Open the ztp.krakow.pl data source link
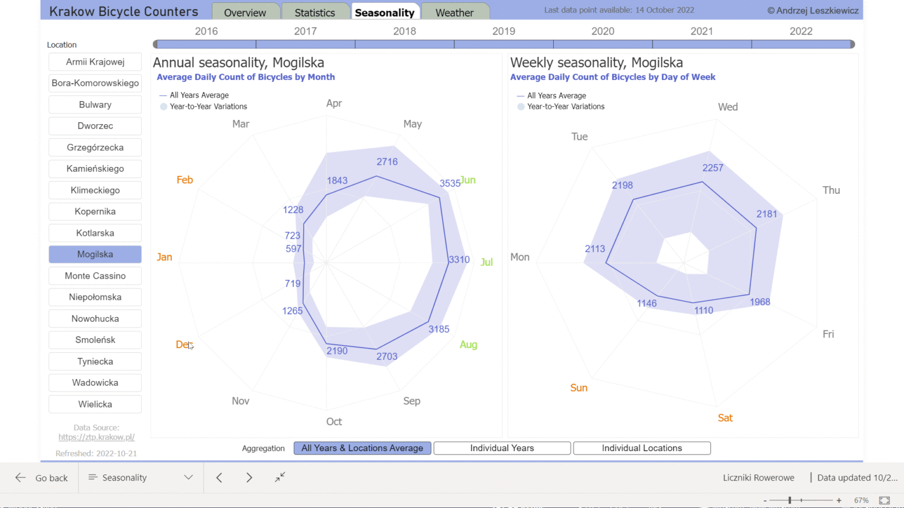Screen dimensions: 904x508 tap(96, 437)
